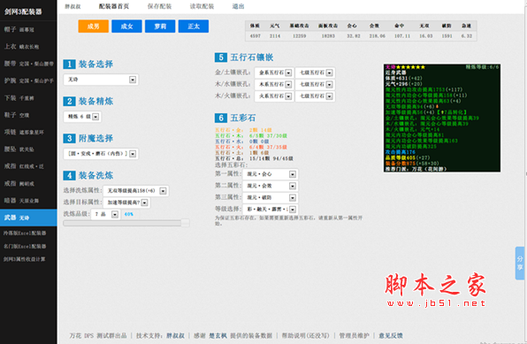Open the 第一属性 凝元·会心 dropdown
Image resolution: width=527 pixels, height=344 pixels.
pyautogui.click(x=271, y=174)
